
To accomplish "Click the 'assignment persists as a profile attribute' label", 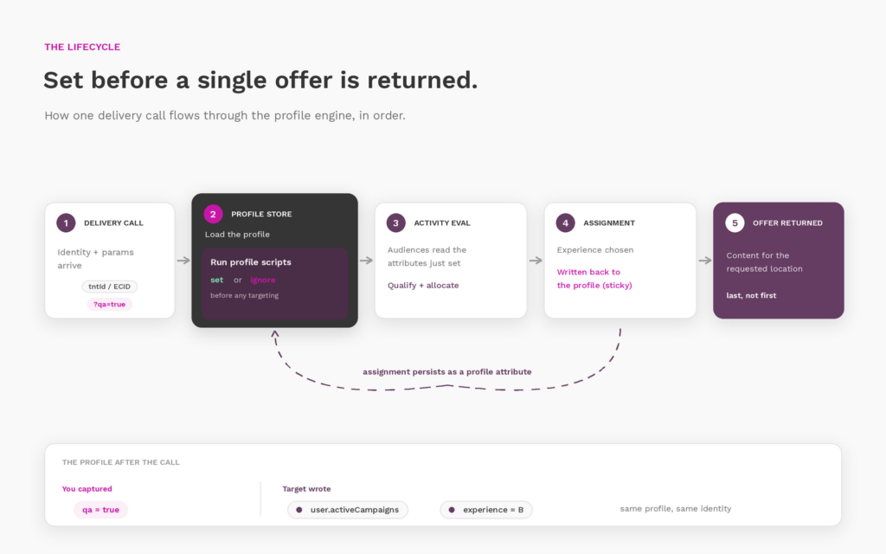I will [x=447, y=372].
